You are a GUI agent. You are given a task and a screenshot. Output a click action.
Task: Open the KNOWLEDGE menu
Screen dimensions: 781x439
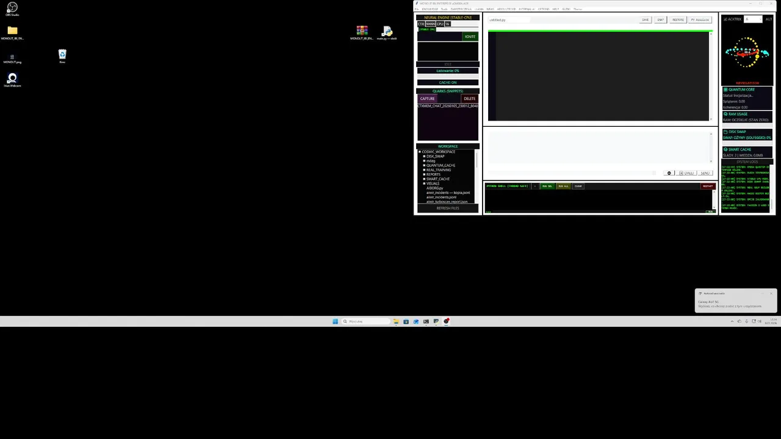point(430,9)
